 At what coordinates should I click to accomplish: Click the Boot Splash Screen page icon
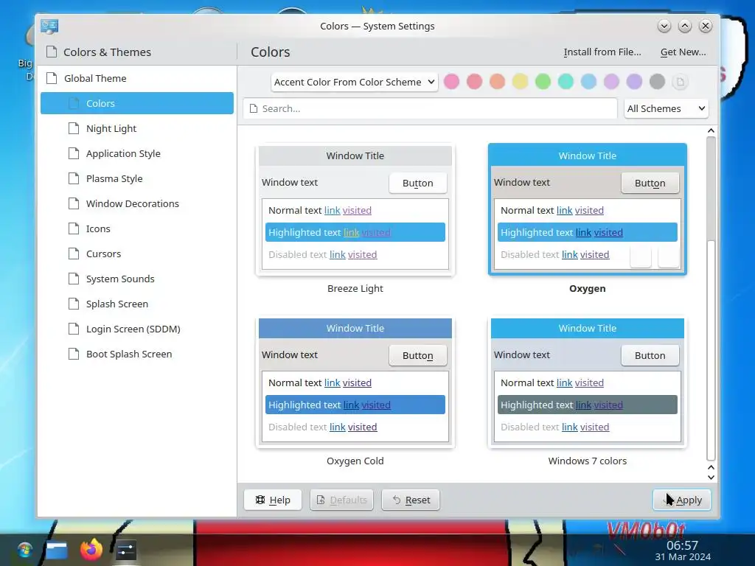[74, 354]
